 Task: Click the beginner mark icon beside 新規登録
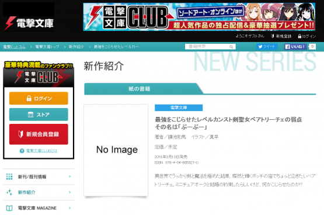click(273, 36)
